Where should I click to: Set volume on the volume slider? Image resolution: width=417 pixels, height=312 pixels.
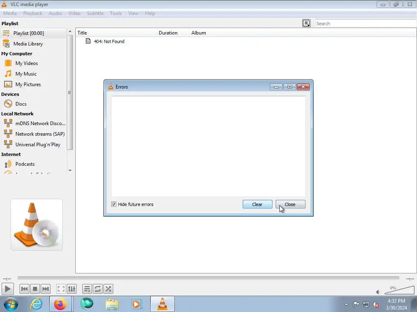coord(399,290)
